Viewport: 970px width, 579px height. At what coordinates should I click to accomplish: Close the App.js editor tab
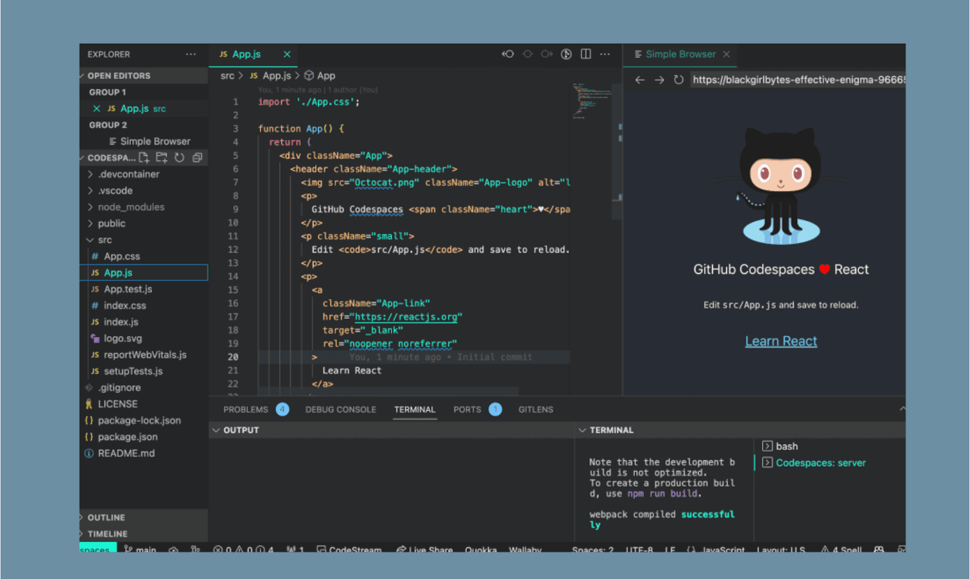(x=287, y=54)
